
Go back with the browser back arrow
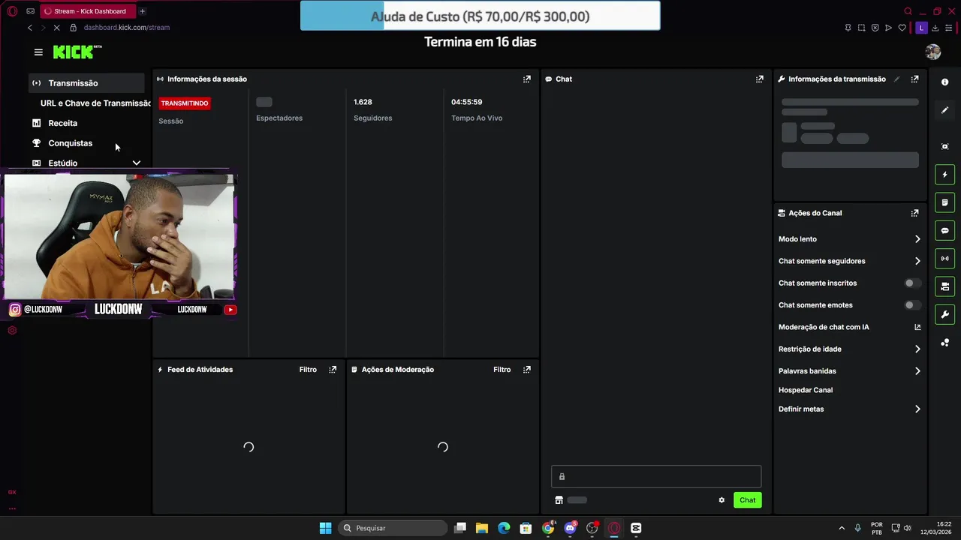[x=30, y=28]
